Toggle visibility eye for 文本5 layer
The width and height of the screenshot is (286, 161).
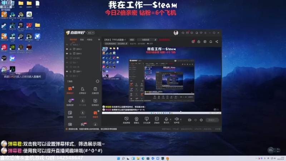tap(67, 53)
